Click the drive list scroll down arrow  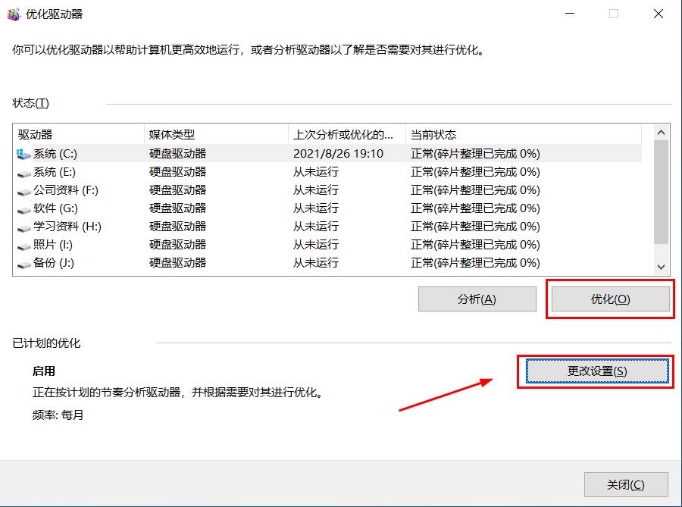click(661, 267)
